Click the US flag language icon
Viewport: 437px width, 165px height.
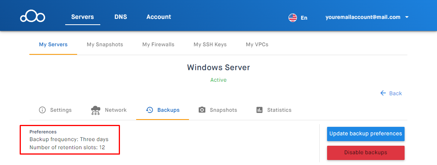(293, 17)
